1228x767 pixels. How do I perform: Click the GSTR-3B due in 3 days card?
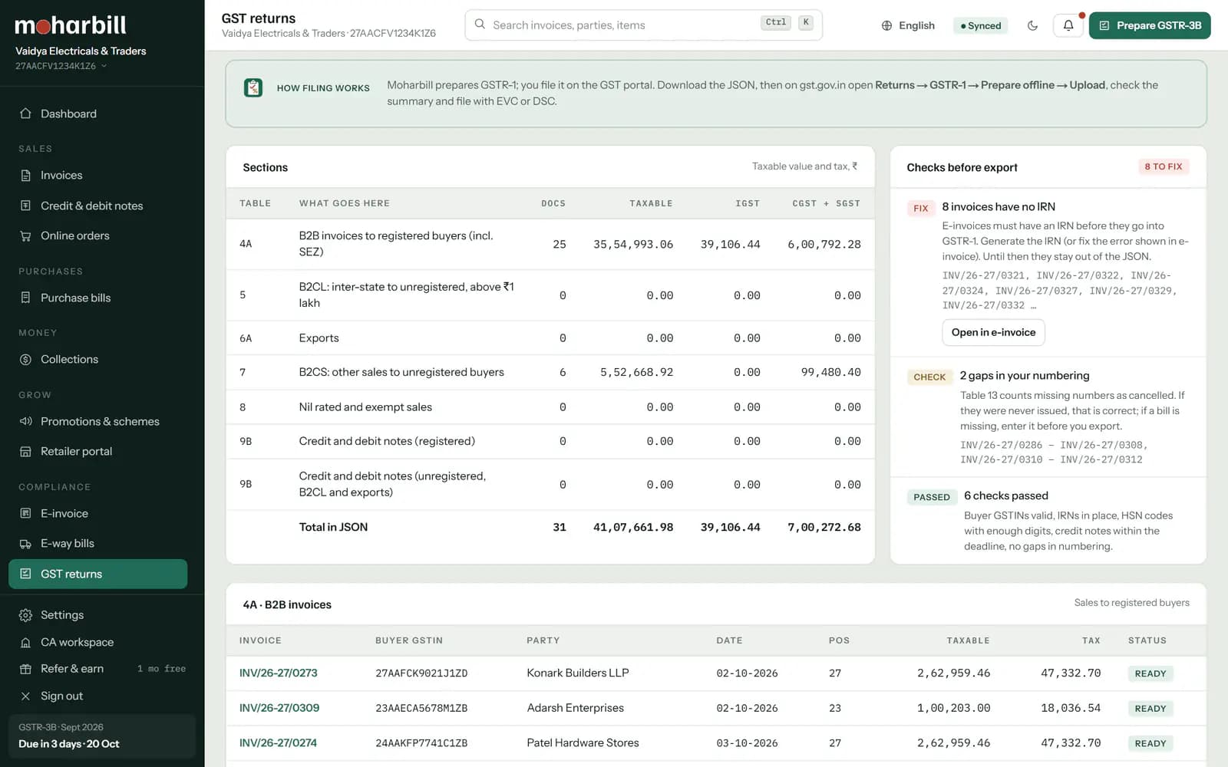coord(102,736)
